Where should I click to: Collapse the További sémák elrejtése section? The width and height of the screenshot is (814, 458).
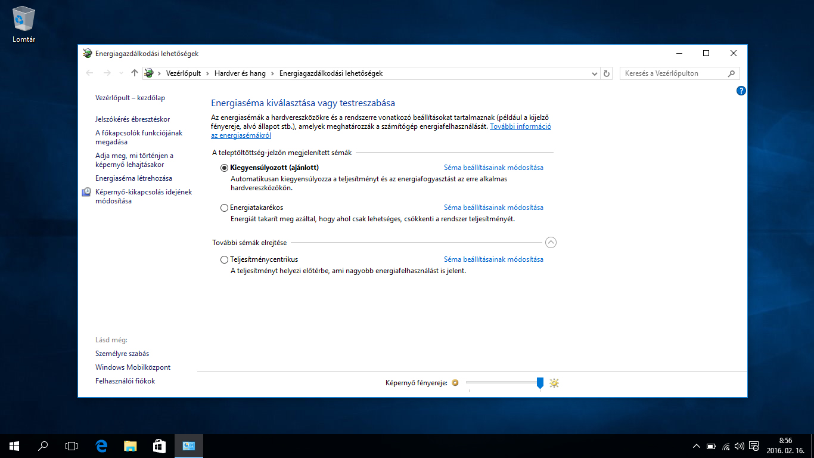coord(551,242)
